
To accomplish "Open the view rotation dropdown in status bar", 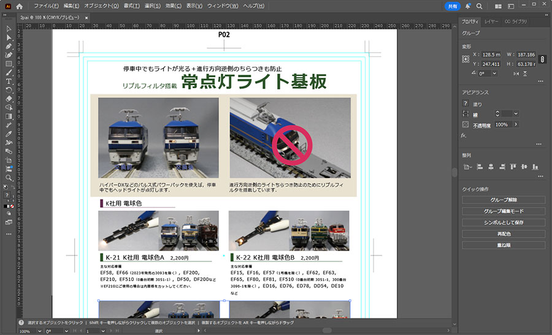I will pos(66,331).
